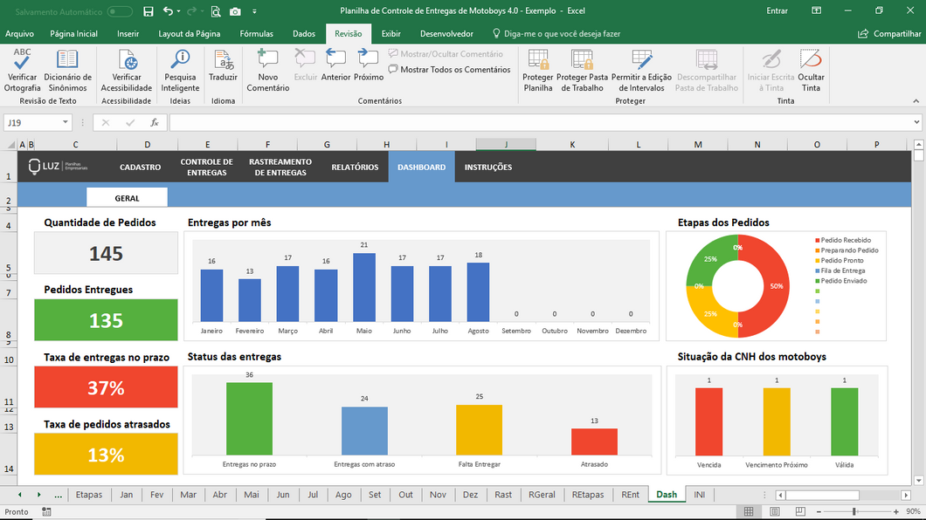Click the Compartilhar share button
Viewport: 926px width, 520px height.
click(889, 34)
